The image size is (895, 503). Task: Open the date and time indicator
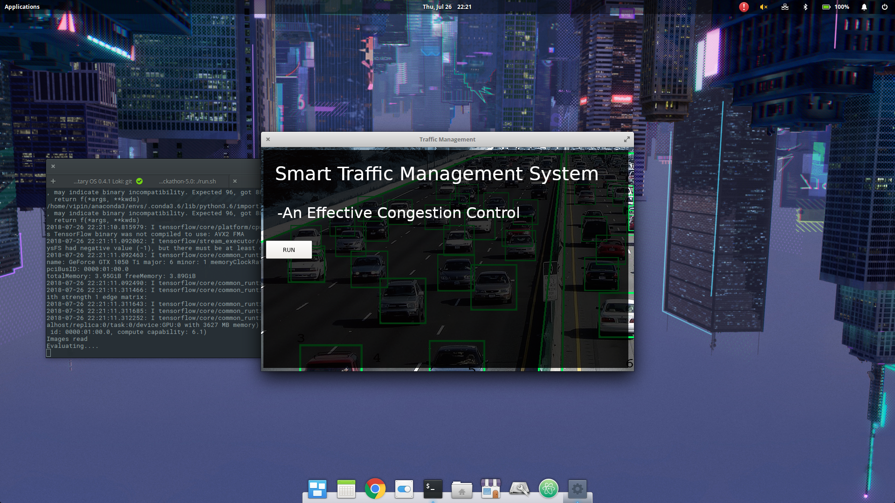[x=447, y=7]
